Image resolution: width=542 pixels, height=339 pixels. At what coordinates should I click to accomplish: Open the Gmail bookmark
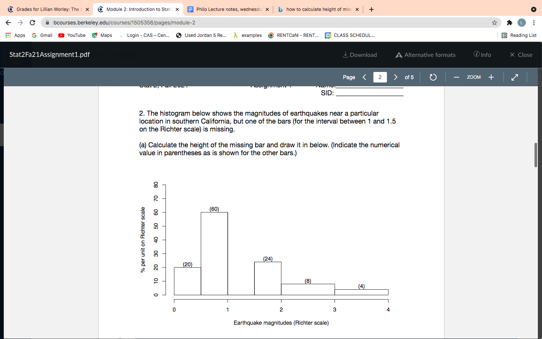(42, 35)
